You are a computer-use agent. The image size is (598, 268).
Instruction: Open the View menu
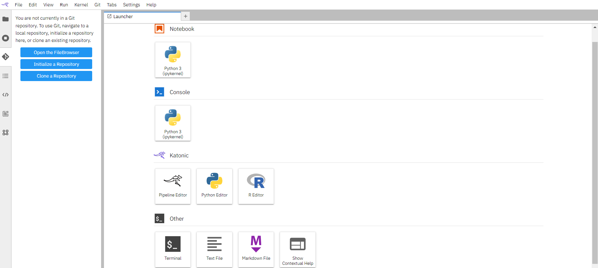[x=48, y=5]
